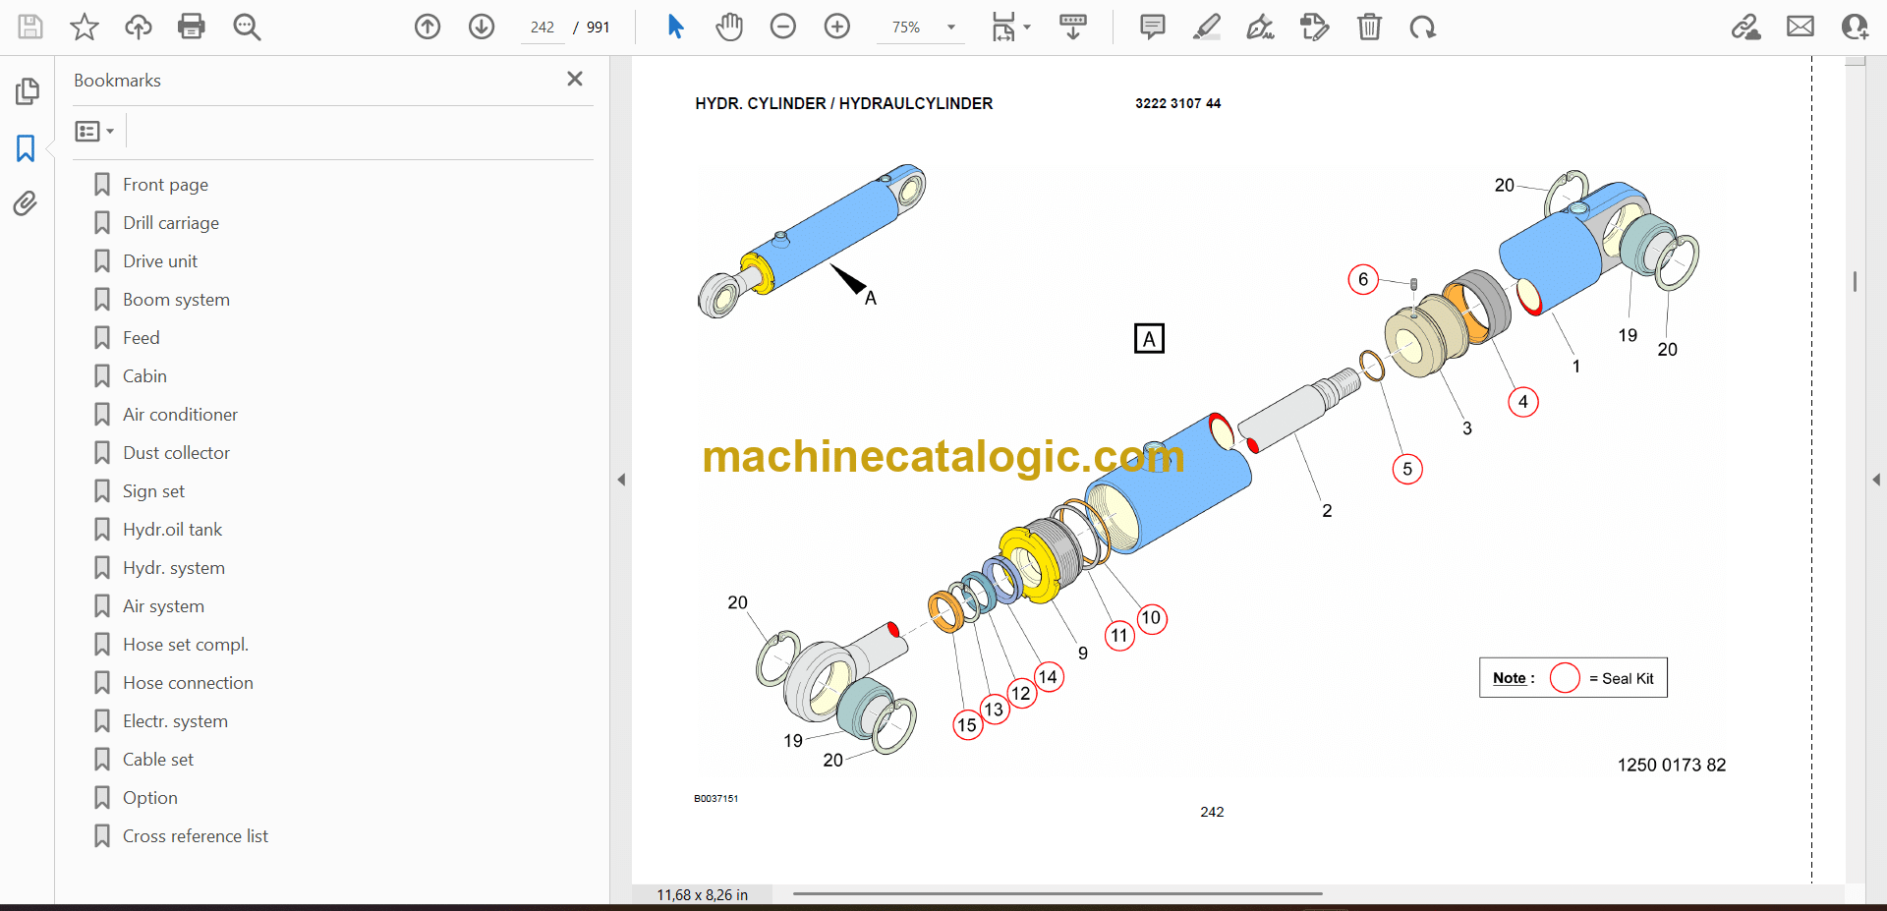The image size is (1887, 911).
Task: Add the file to starred favorites
Action: pos(85,27)
